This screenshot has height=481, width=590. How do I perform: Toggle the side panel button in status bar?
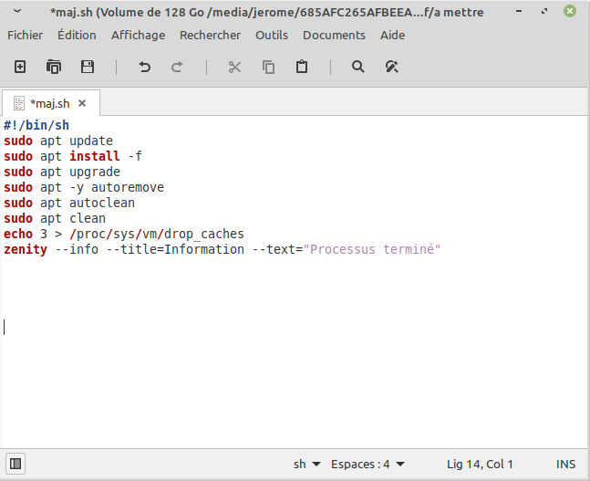click(16, 464)
